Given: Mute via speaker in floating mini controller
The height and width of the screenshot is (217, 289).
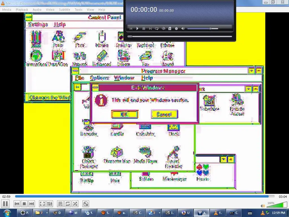Looking at the screenshot, I should pos(183,29).
